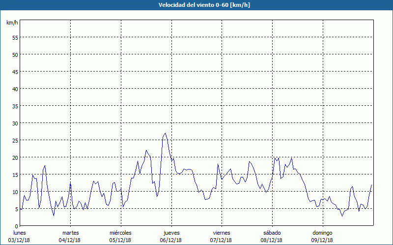Click the 'lunes' day label
Screen dimensions: 393x245
(x=20, y=233)
